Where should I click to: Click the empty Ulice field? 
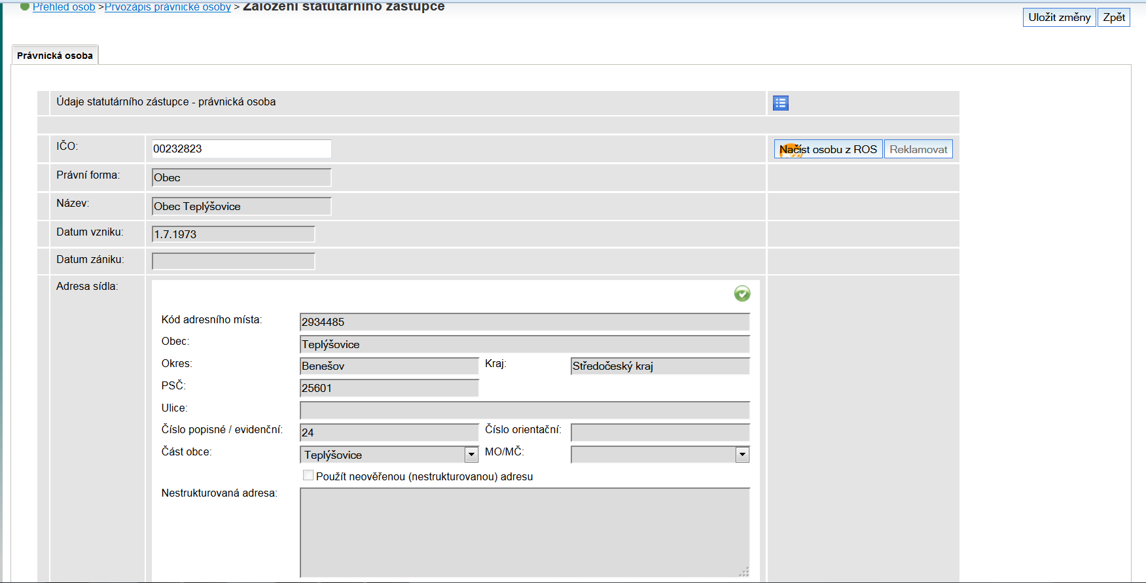(x=524, y=410)
